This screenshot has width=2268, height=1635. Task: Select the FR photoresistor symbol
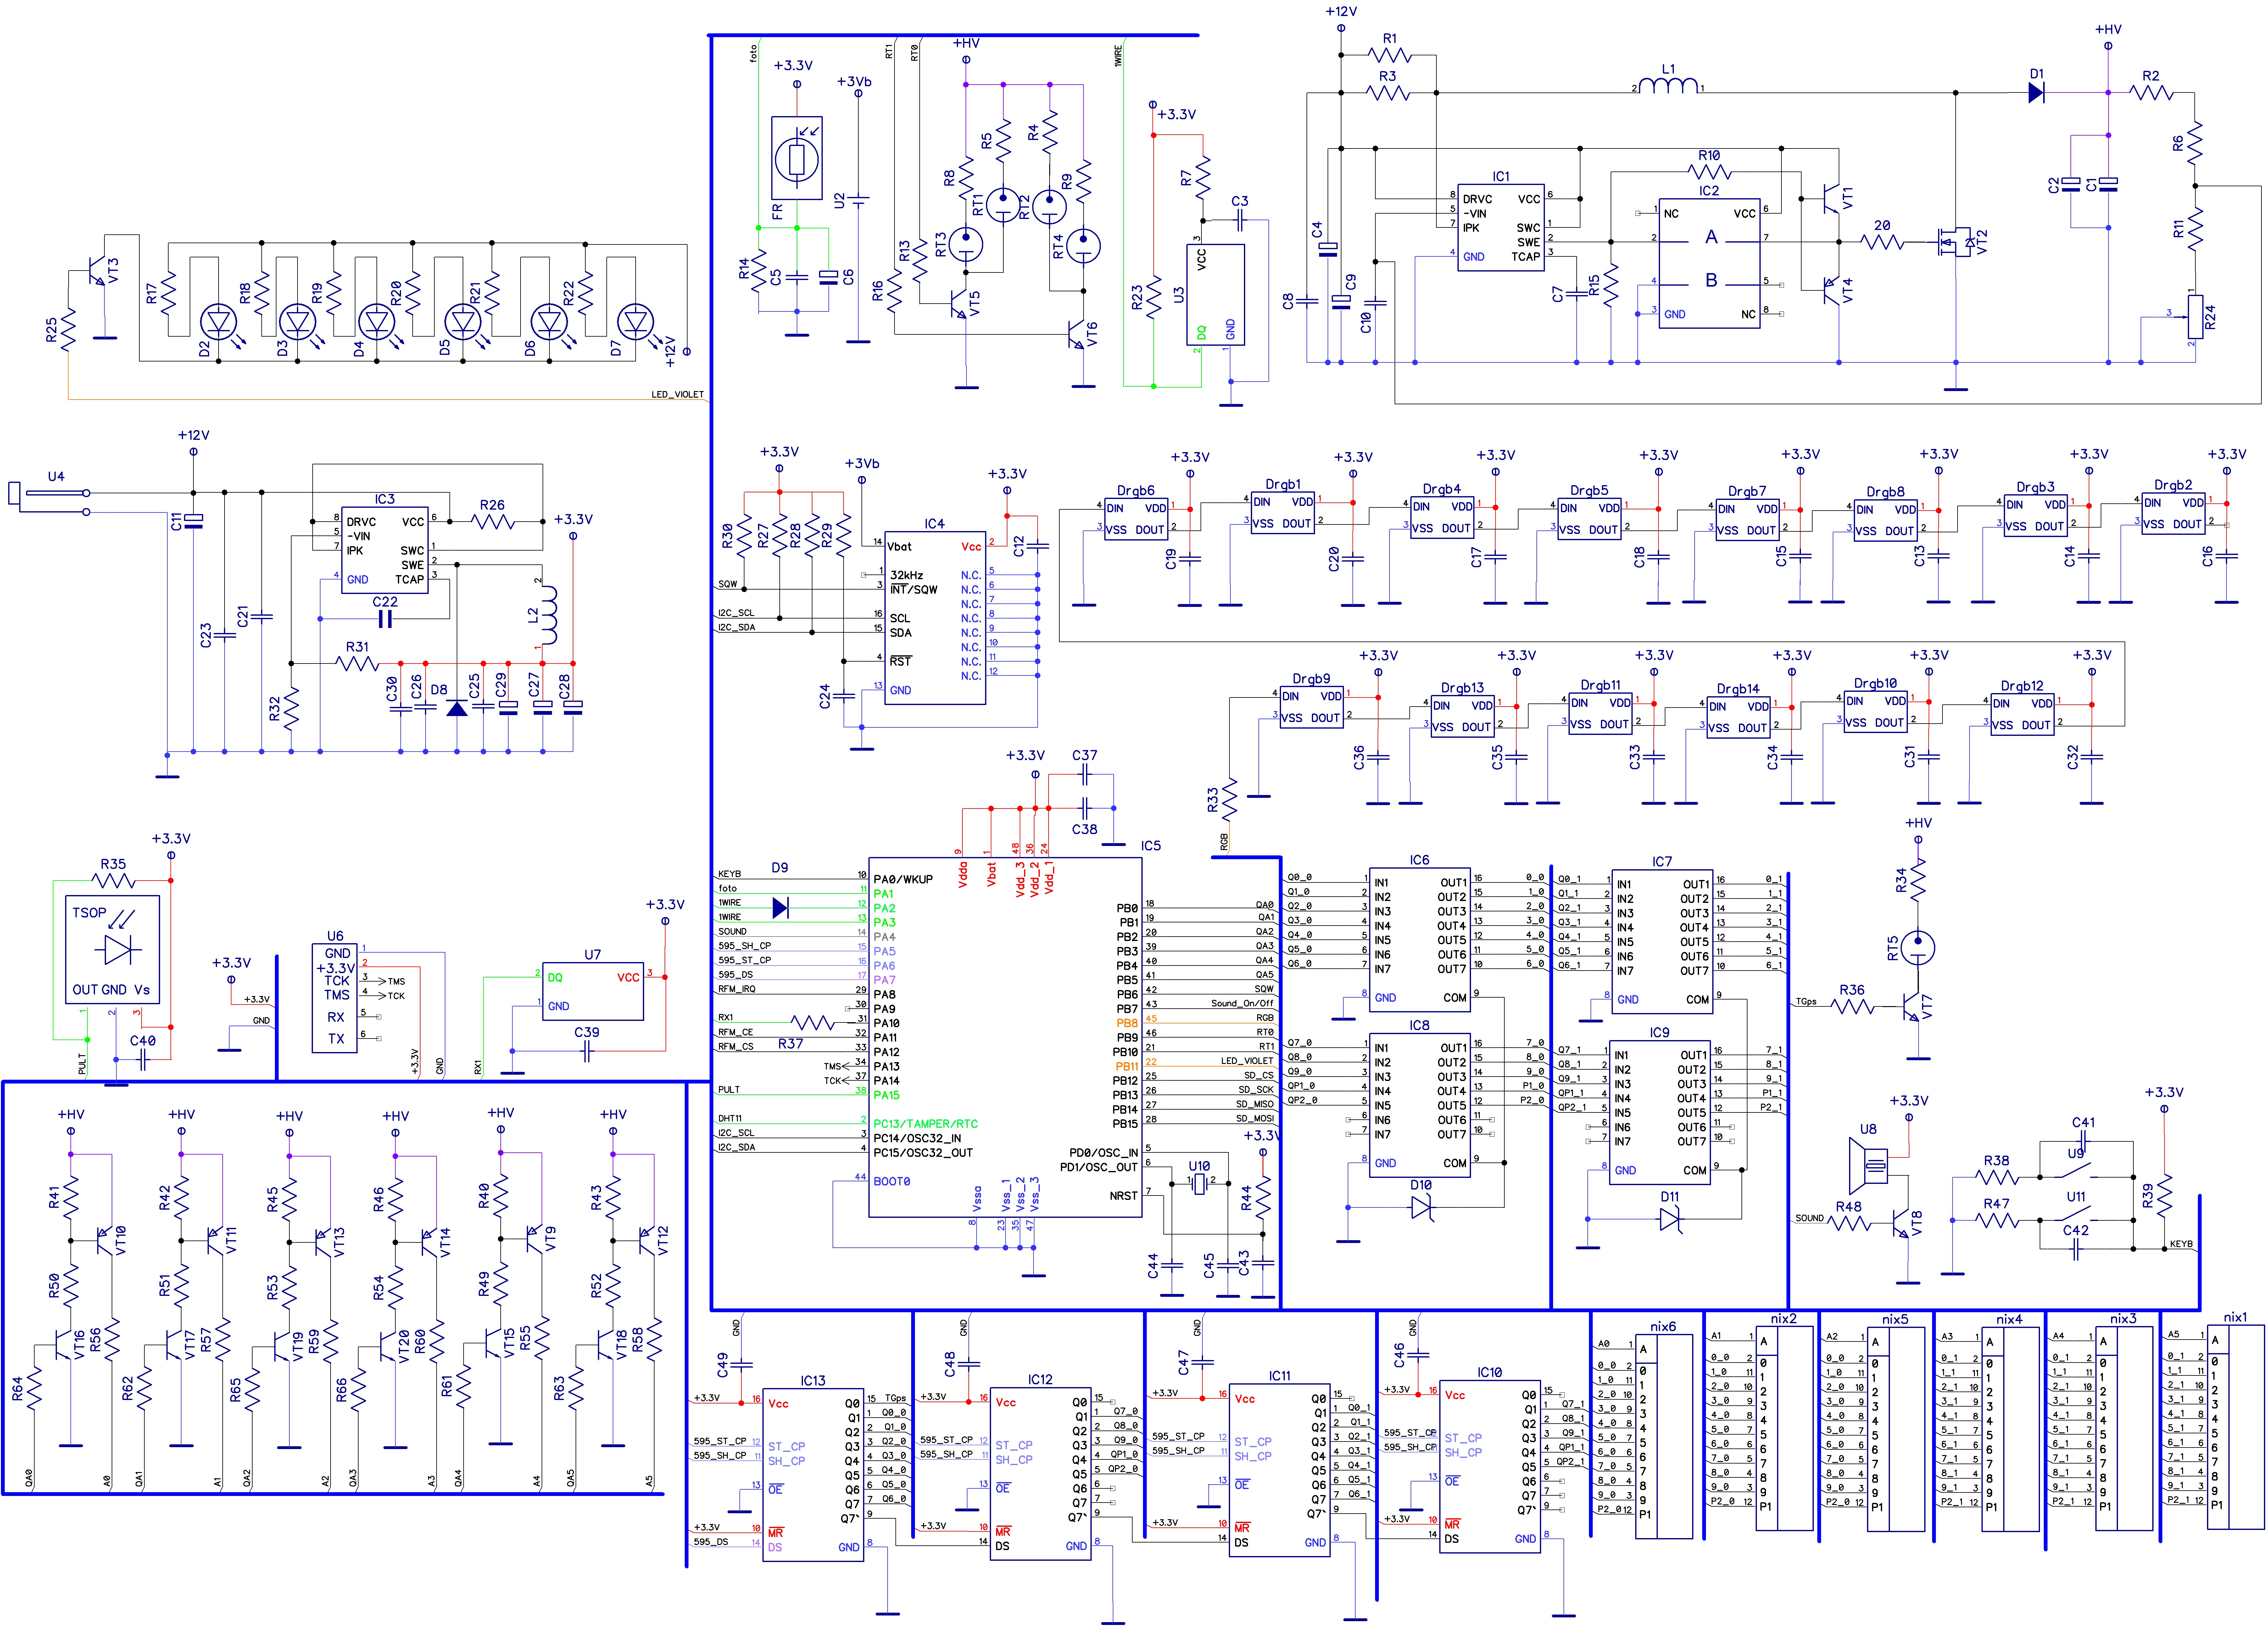(x=797, y=158)
